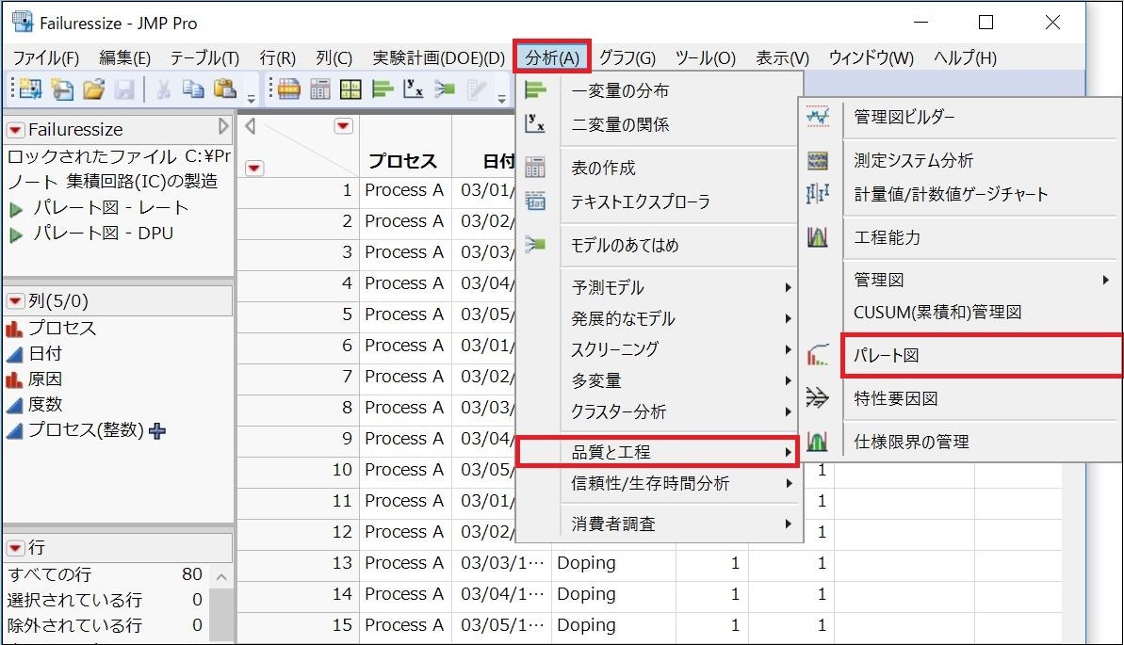Open the 管理図 nested submenu
This screenshot has width=1124, height=645.
(982, 280)
